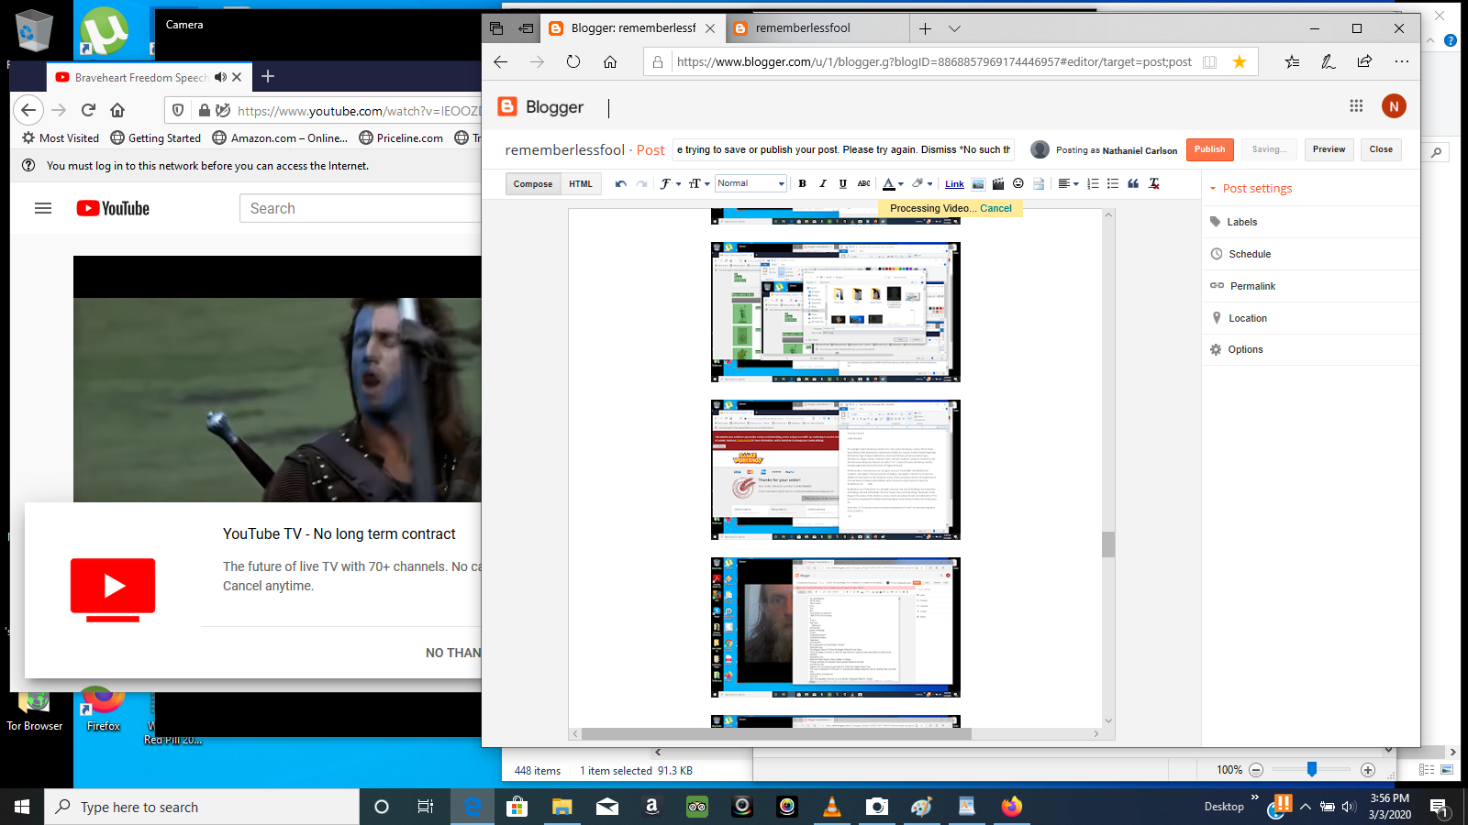The image size is (1468, 825).
Task: Apply underline formatting in Blogger editor
Action: 842,183
